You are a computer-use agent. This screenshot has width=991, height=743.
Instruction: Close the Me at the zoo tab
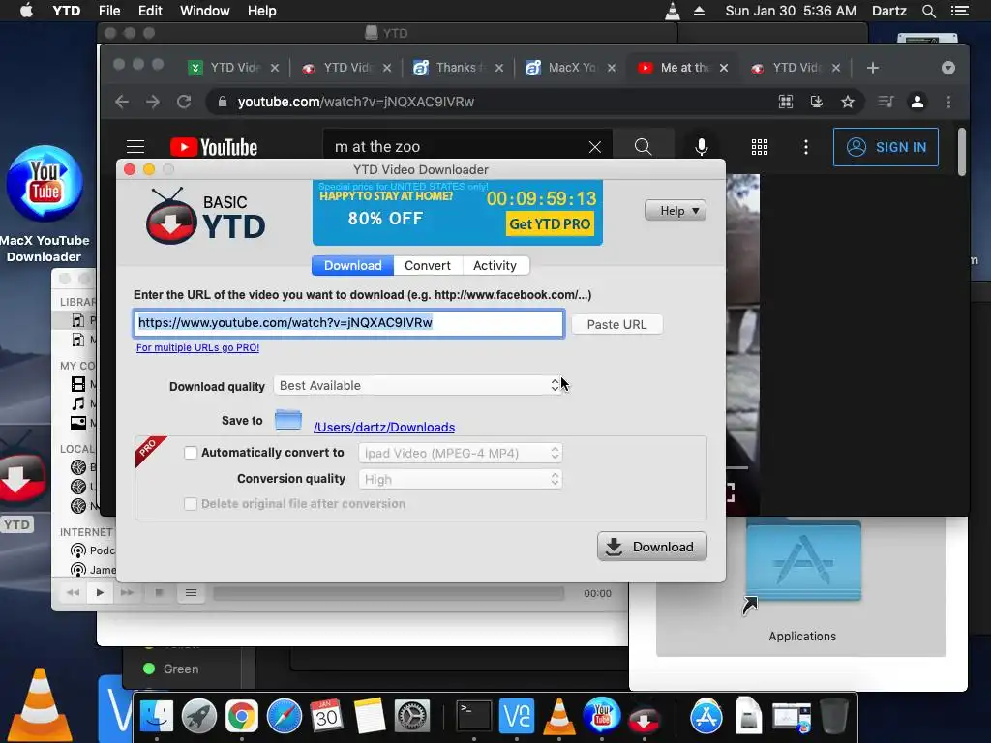coord(724,68)
